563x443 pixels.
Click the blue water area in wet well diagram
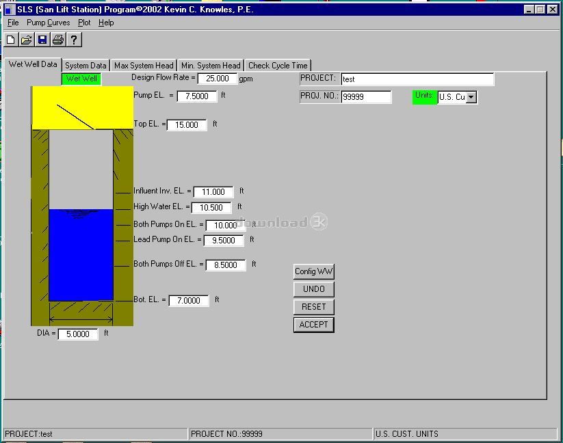pos(81,255)
